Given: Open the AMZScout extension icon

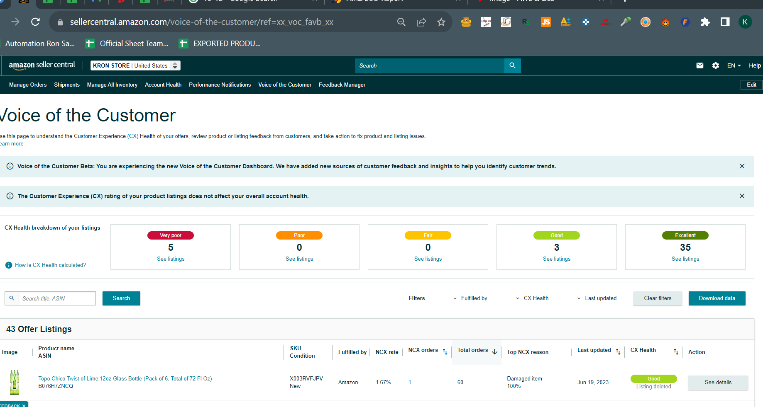Looking at the screenshot, I should pyautogui.click(x=566, y=22).
